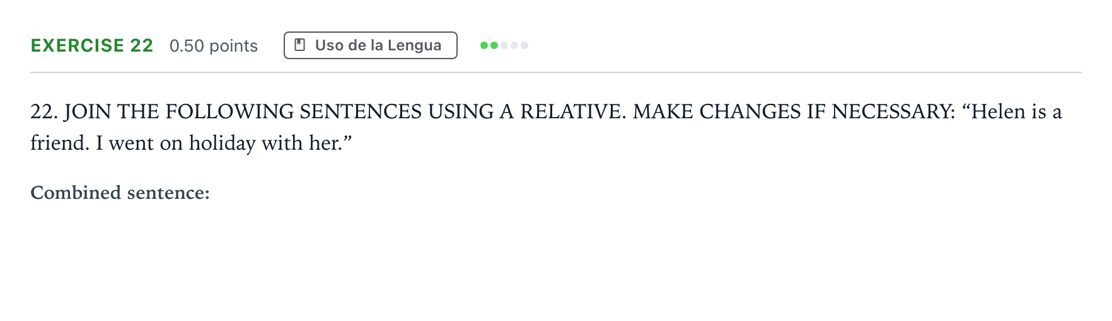This screenshot has width=1112, height=321.
Task: Click the green EXERCISE 22 heading
Action: (92, 45)
